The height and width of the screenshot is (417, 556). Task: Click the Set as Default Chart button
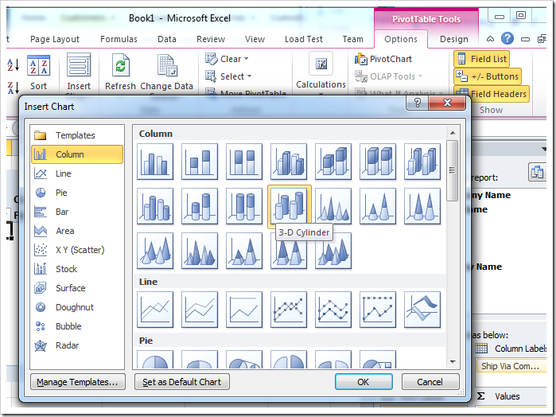pos(182,382)
